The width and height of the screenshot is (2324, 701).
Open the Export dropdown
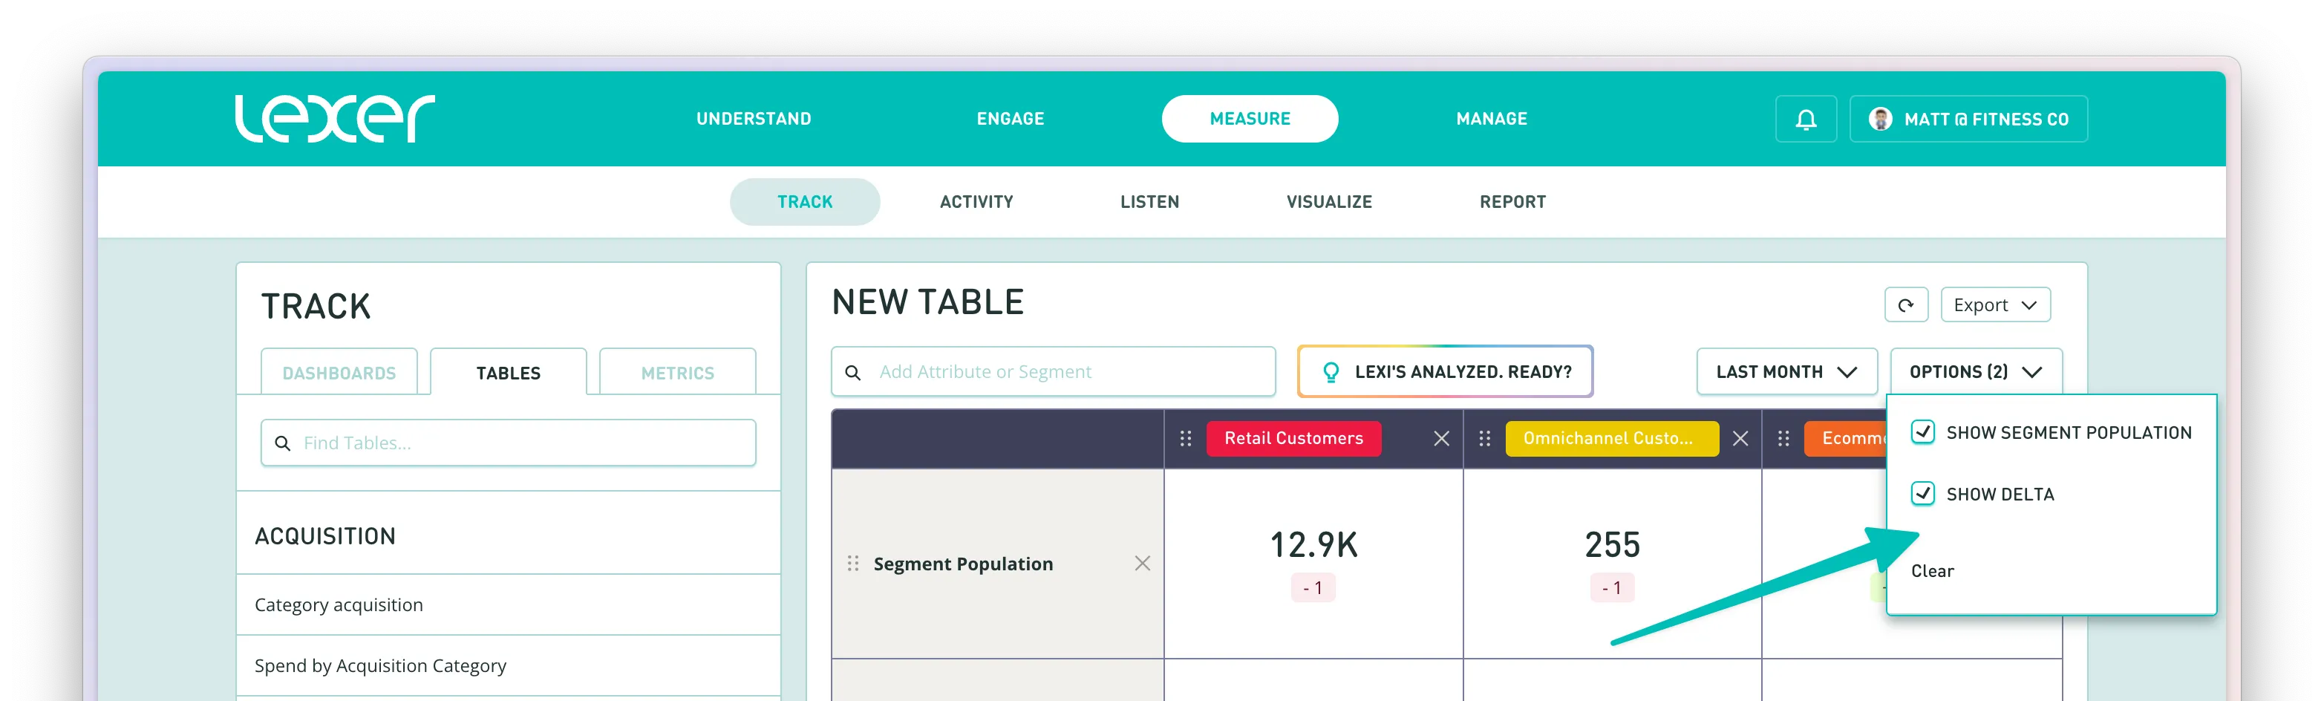(1995, 305)
